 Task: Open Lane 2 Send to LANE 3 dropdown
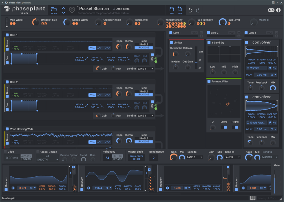tap(232, 157)
